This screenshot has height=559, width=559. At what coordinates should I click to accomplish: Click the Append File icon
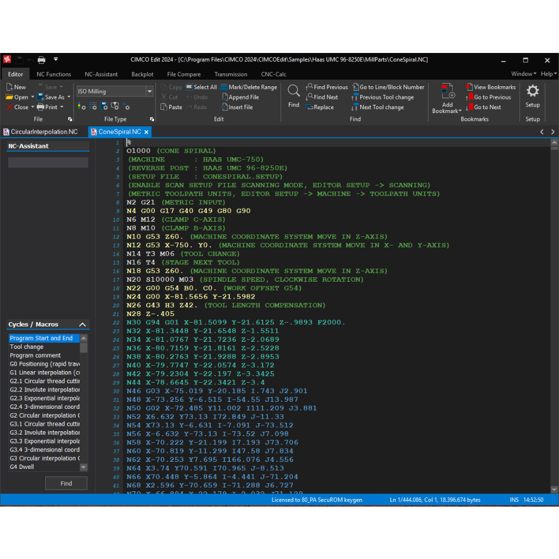pos(224,97)
